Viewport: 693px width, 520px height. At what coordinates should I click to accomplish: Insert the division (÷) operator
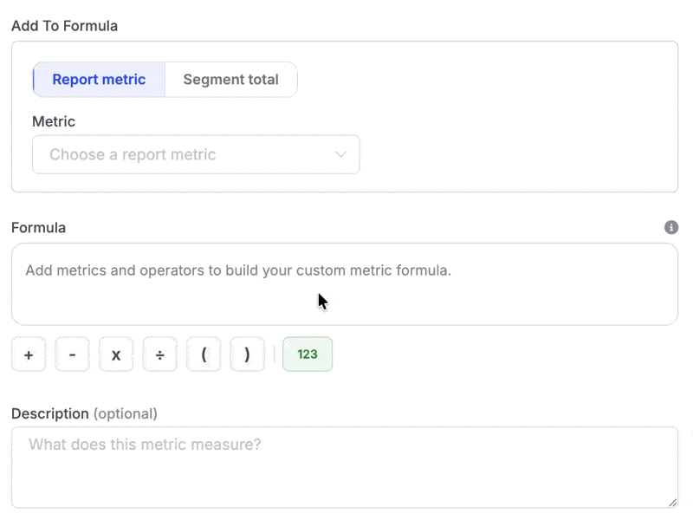pos(159,354)
